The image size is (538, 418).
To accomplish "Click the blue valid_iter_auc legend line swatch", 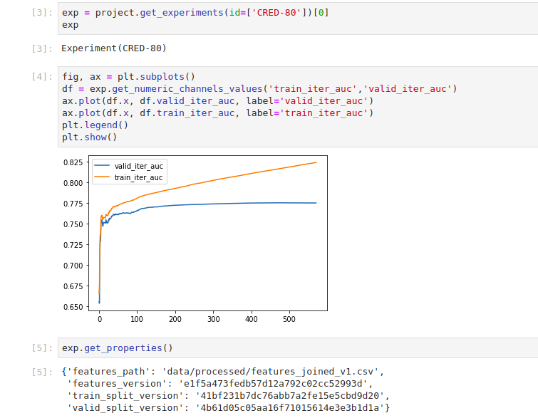I will tap(102, 166).
